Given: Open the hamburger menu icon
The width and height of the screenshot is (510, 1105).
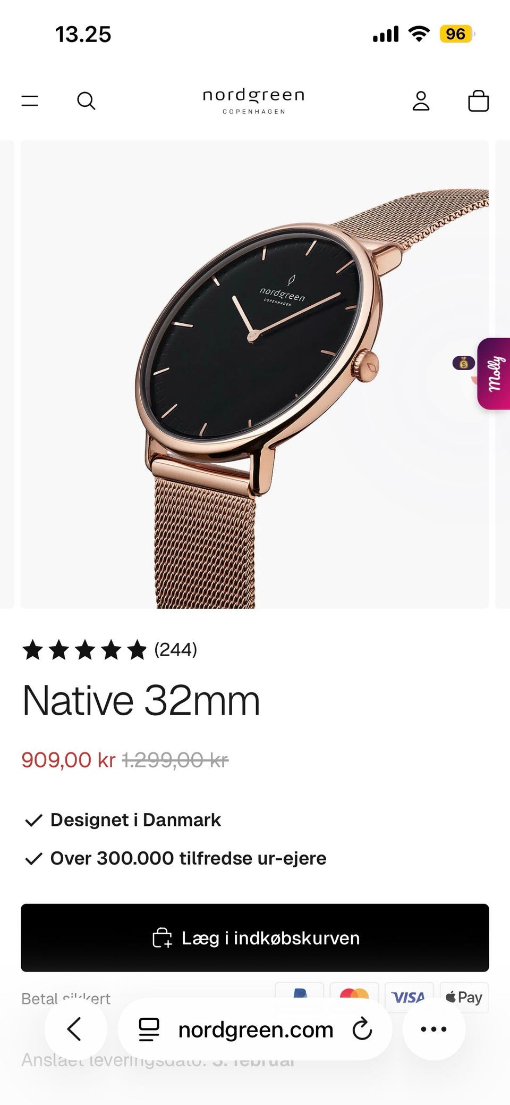Looking at the screenshot, I should (x=30, y=101).
